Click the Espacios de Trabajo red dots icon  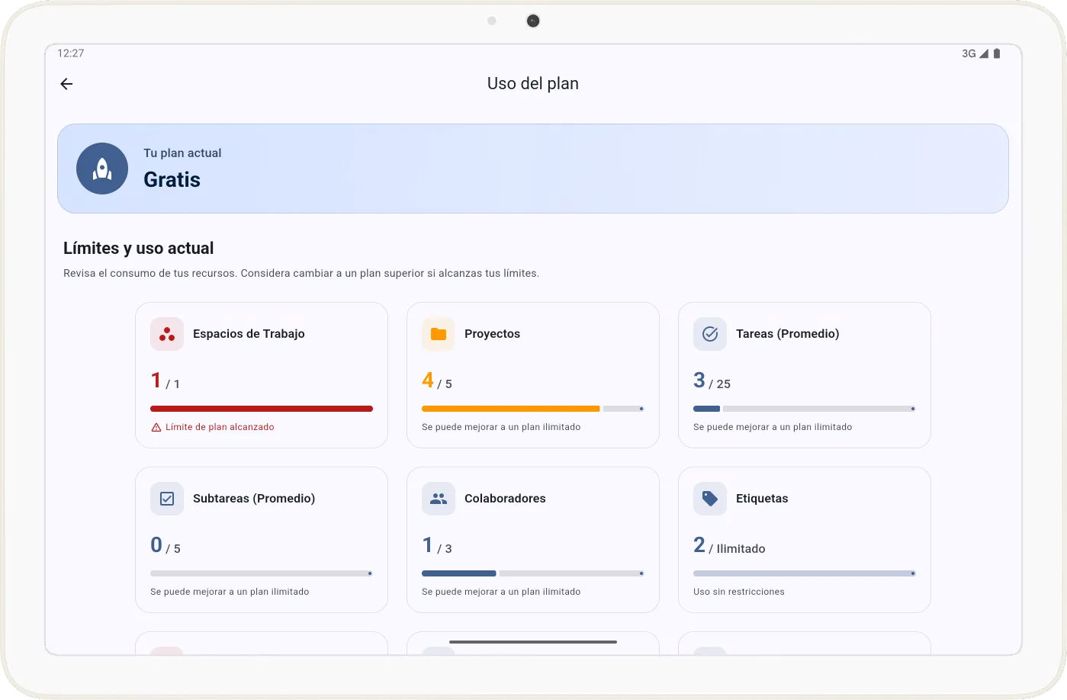click(167, 334)
